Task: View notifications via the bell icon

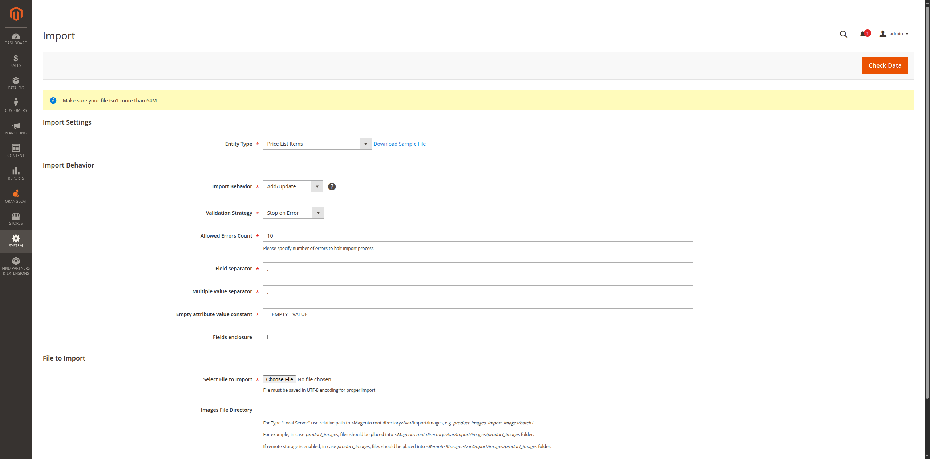Action: [863, 34]
